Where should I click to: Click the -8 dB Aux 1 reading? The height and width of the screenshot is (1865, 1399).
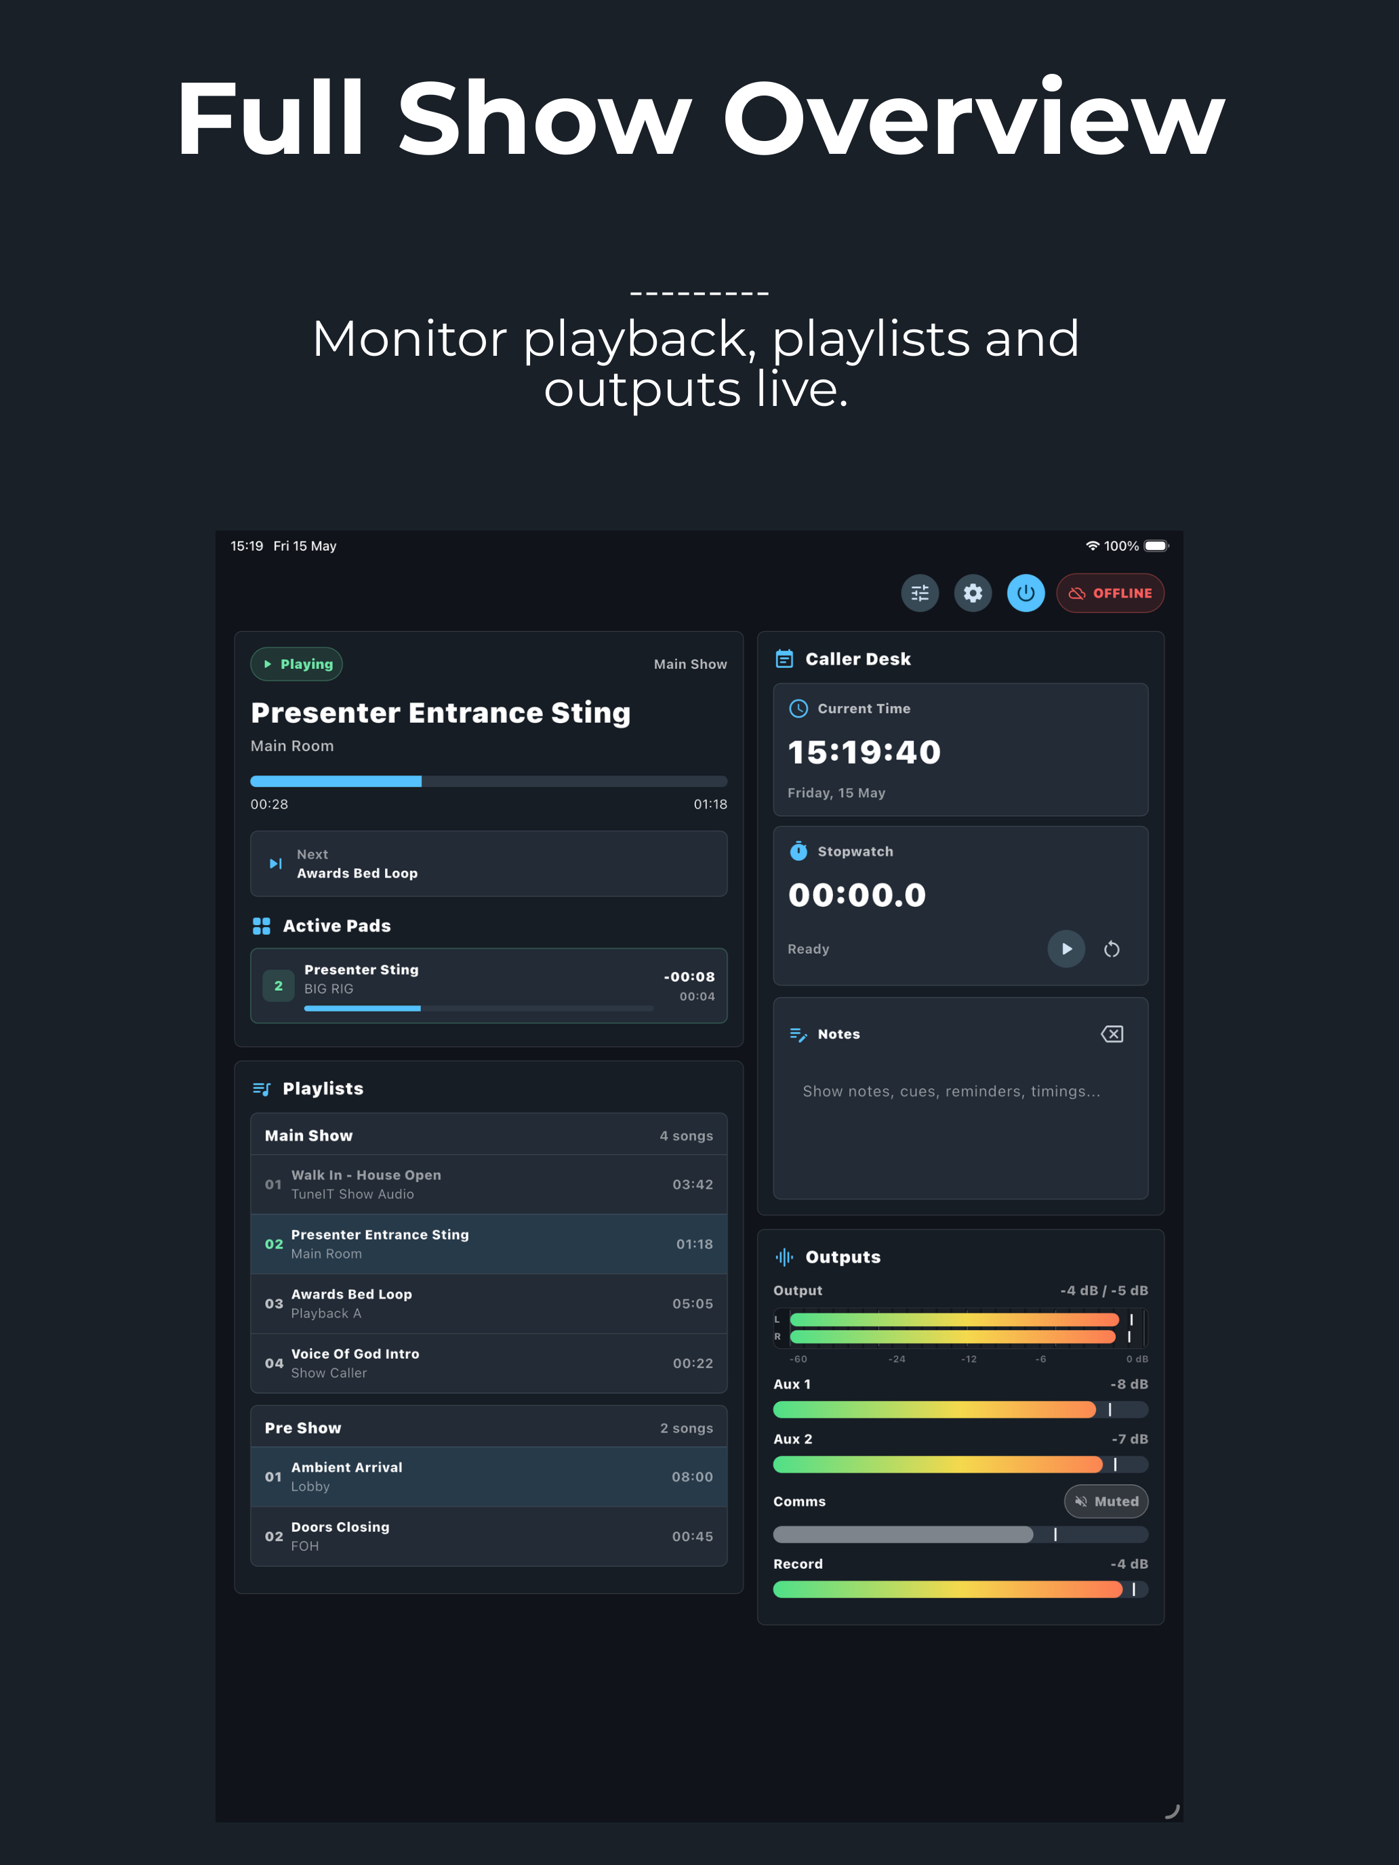[x=1129, y=1385]
